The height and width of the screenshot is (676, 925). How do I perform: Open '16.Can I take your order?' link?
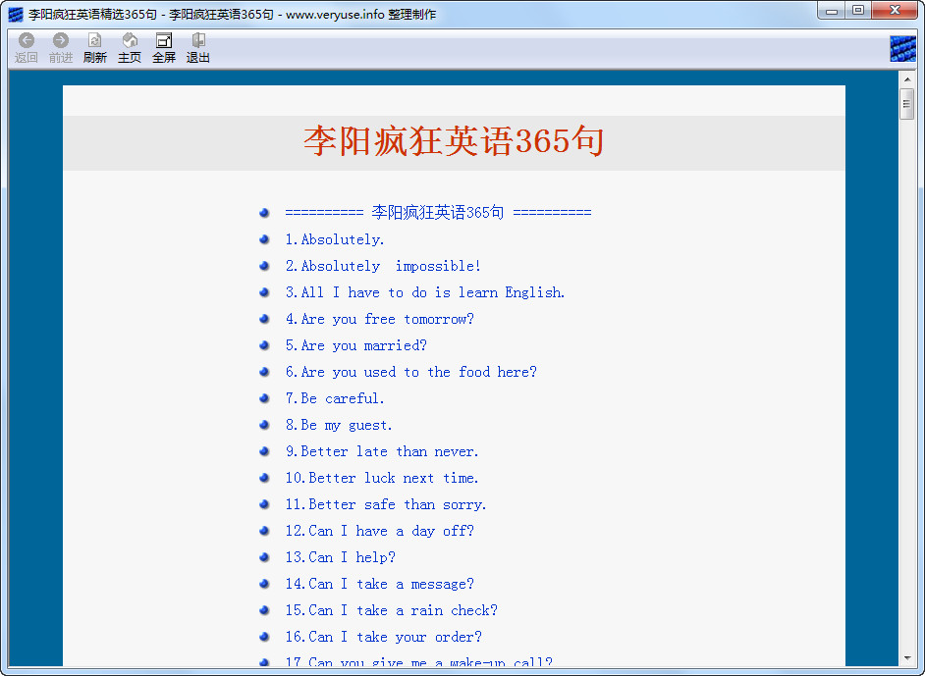(x=383, y=637)
